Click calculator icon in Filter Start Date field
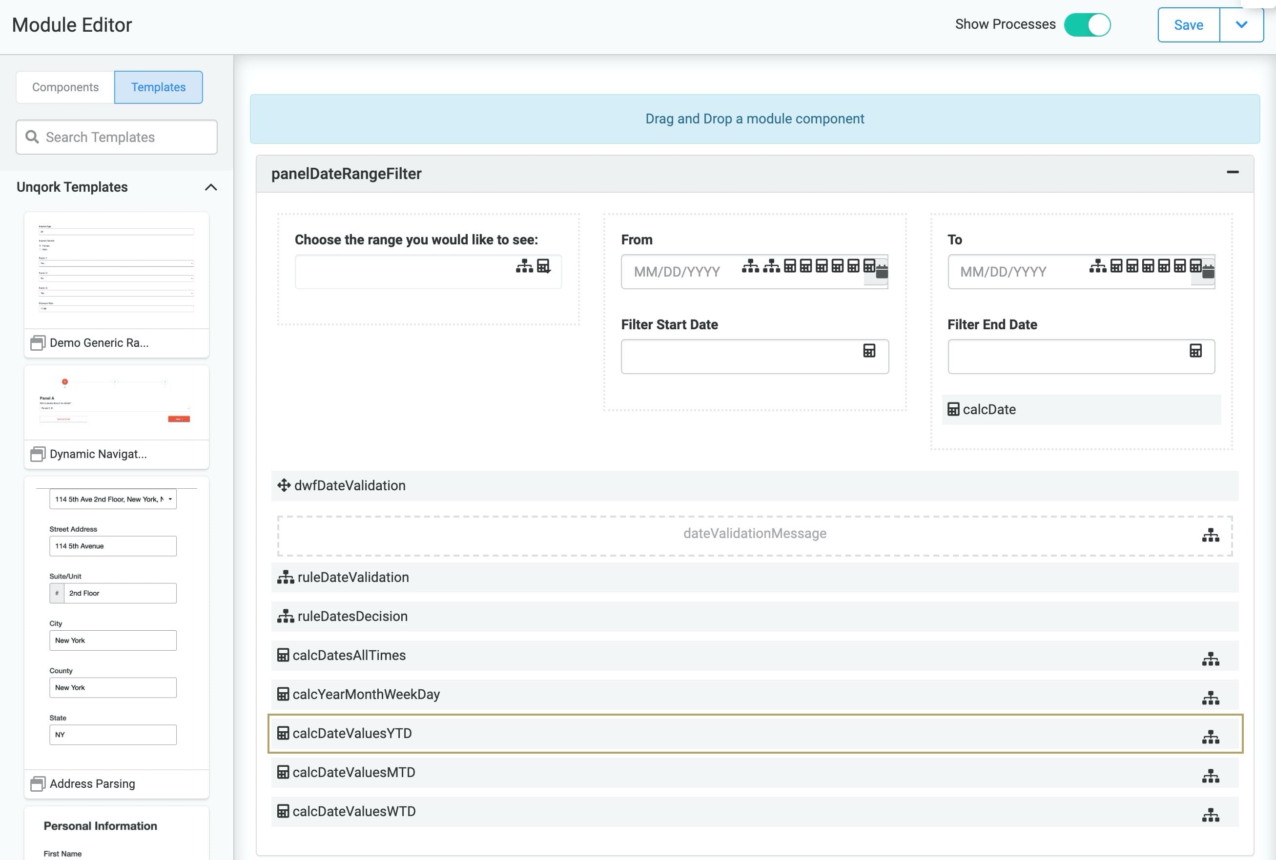 point(869,351)
